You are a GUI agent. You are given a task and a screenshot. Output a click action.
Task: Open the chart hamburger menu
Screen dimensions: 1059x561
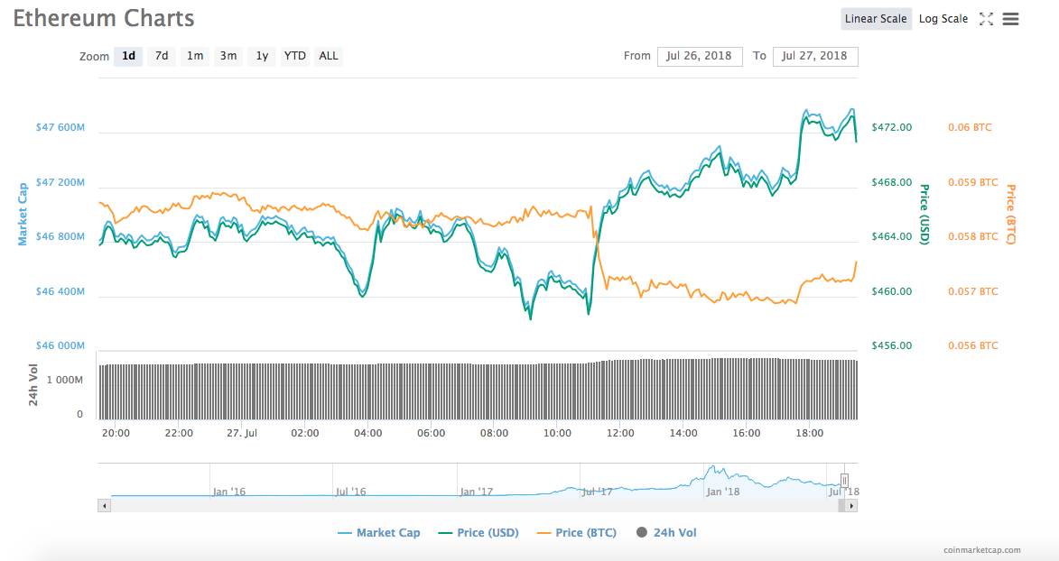point(1010,19)
